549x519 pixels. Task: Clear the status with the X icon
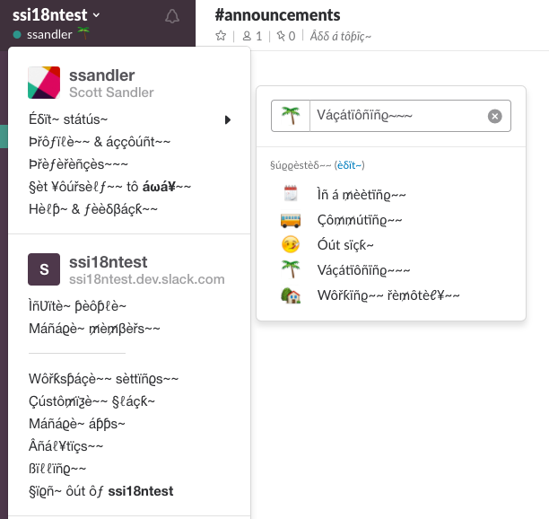point(495,116)
